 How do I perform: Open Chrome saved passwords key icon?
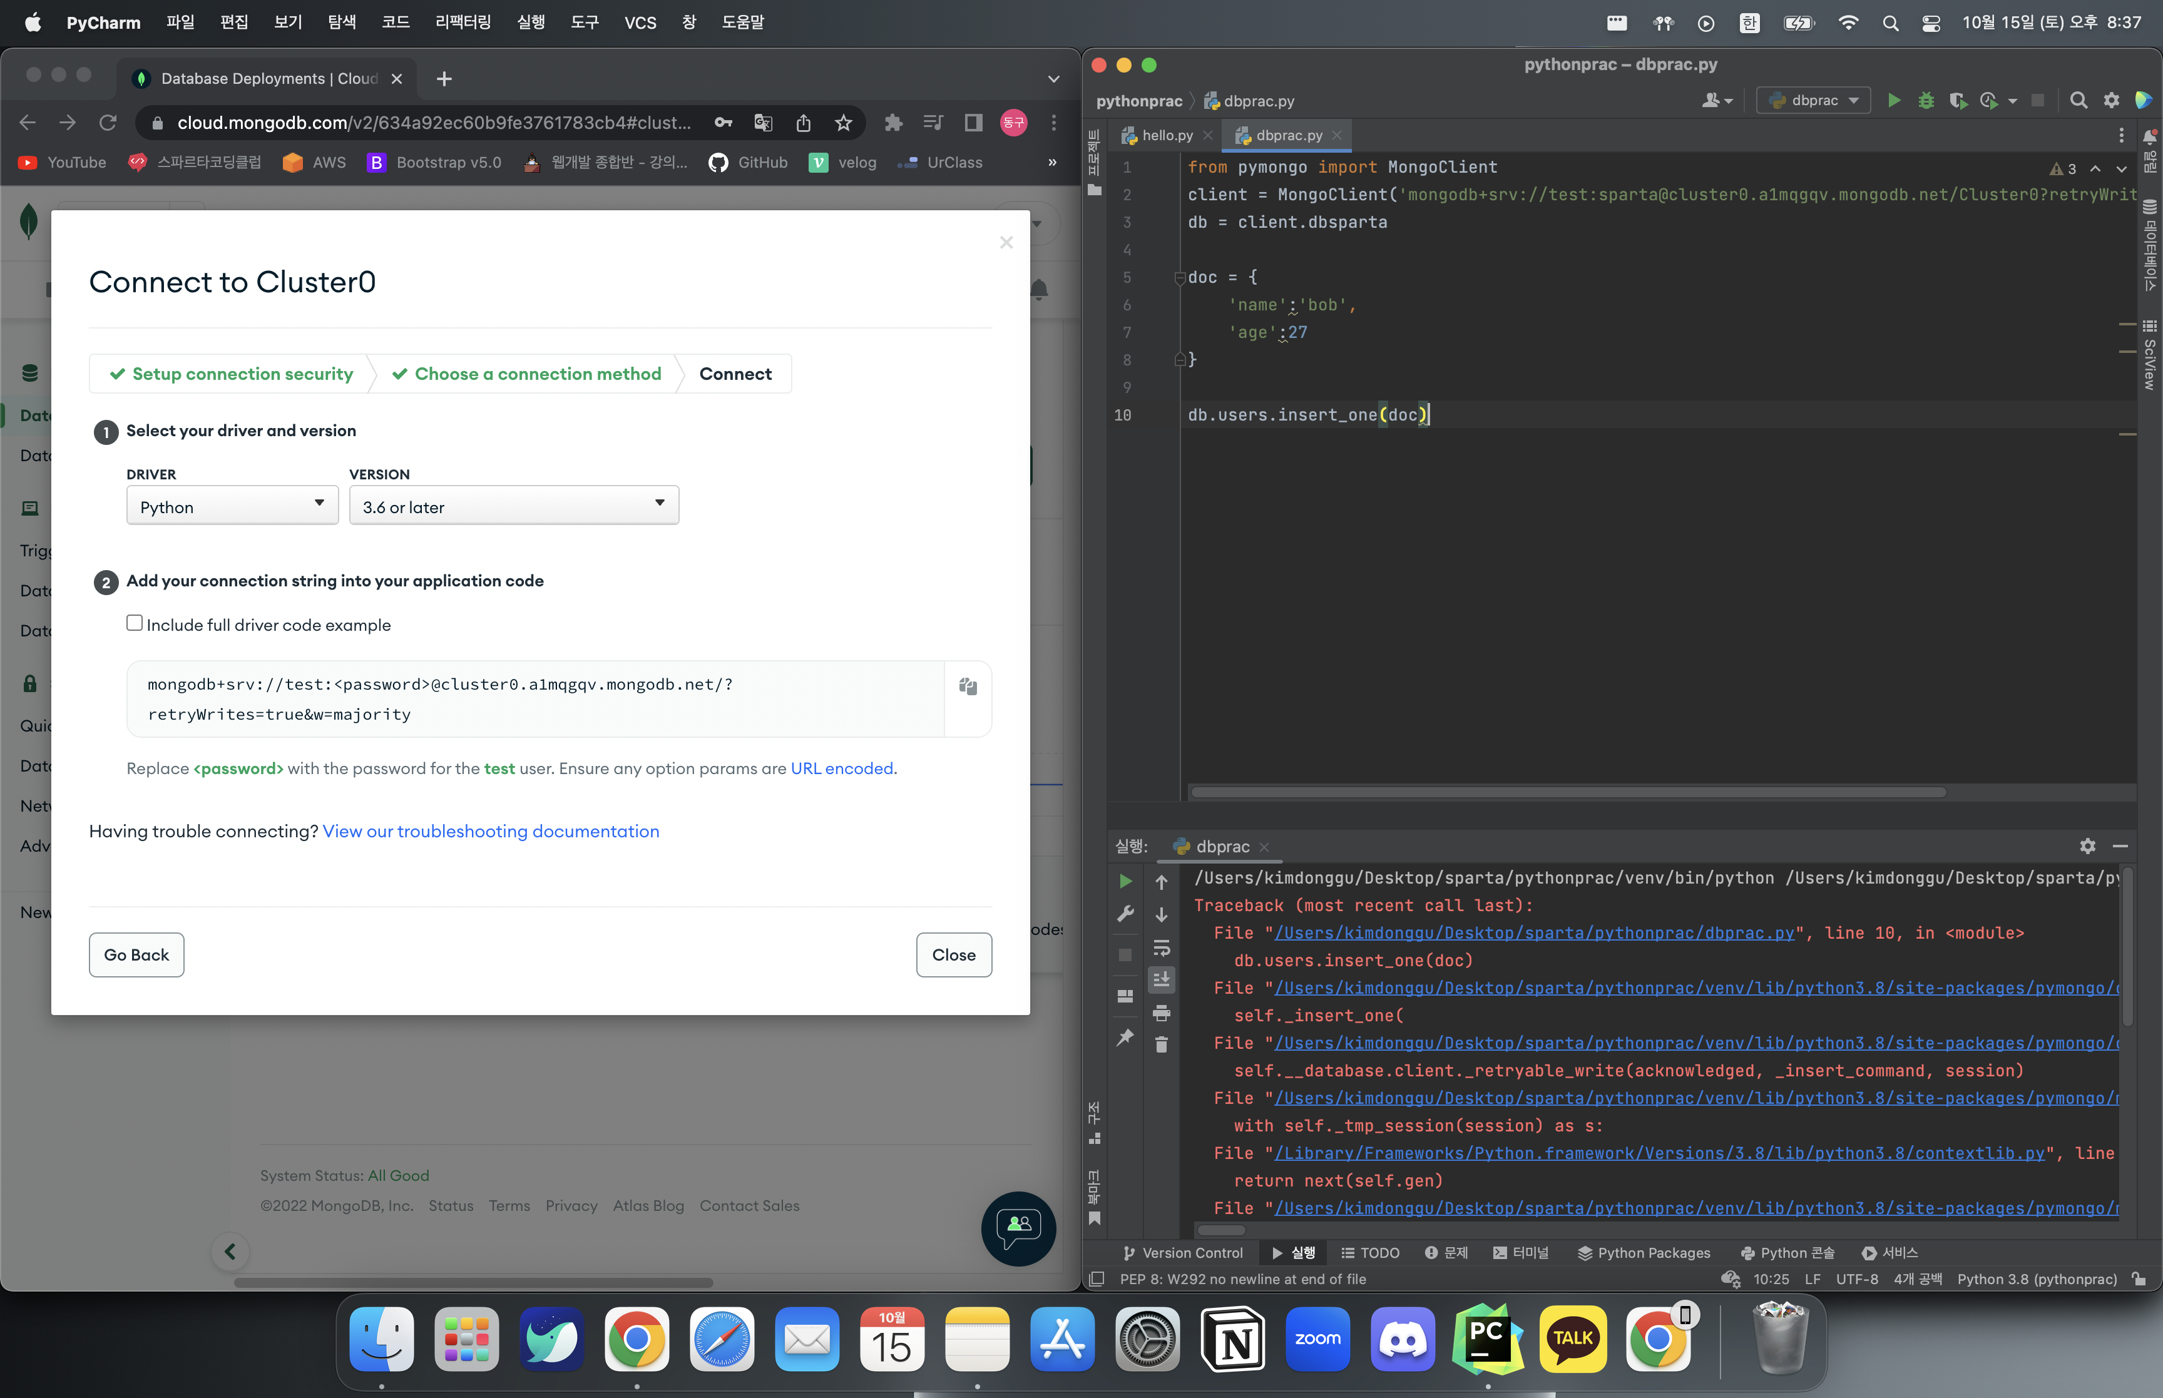(724, 123)
